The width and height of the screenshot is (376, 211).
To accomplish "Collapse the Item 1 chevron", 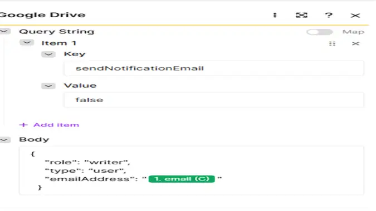I will (27, 43).
